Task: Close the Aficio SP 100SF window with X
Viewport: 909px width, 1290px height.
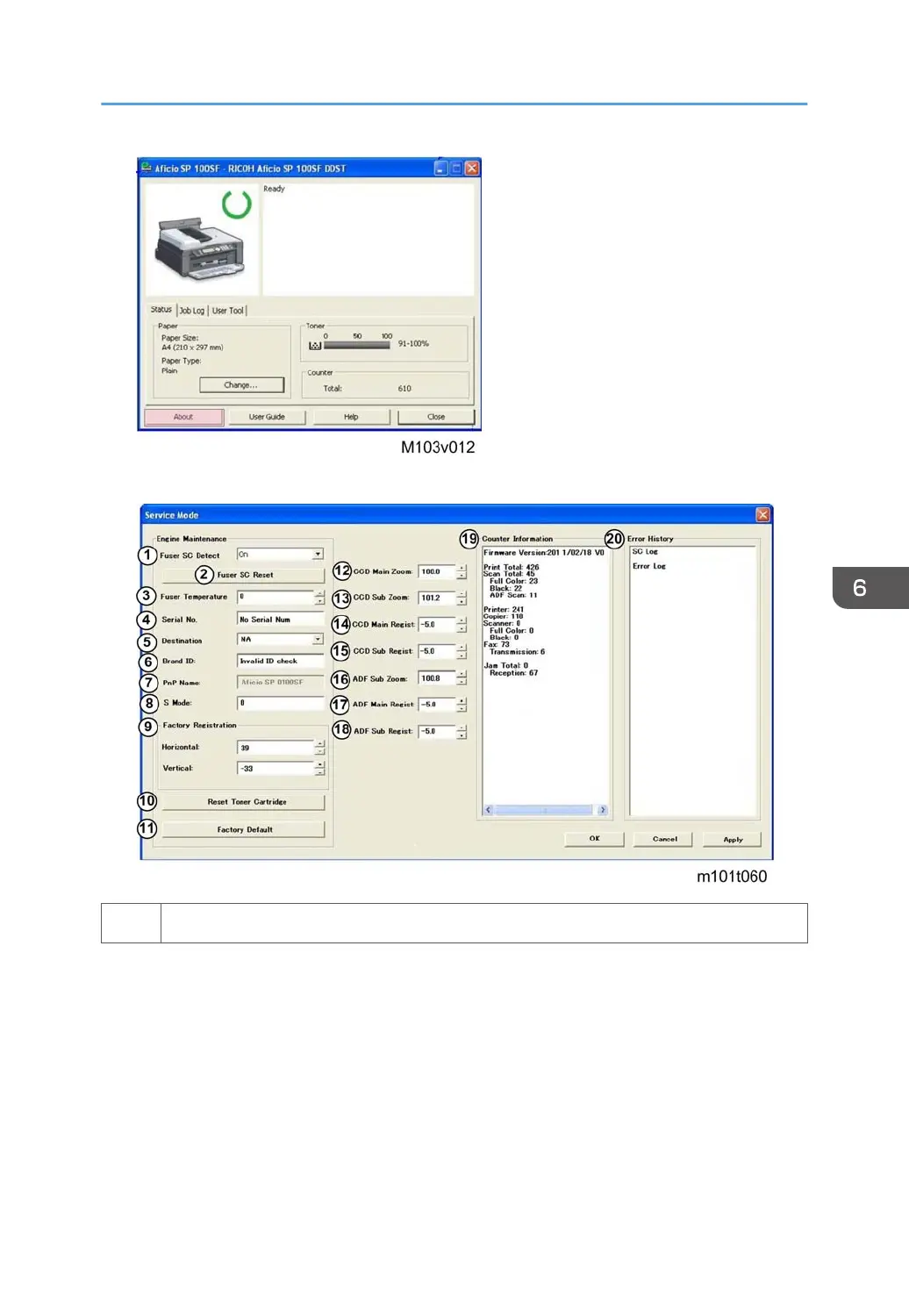Action: point(472,168)
